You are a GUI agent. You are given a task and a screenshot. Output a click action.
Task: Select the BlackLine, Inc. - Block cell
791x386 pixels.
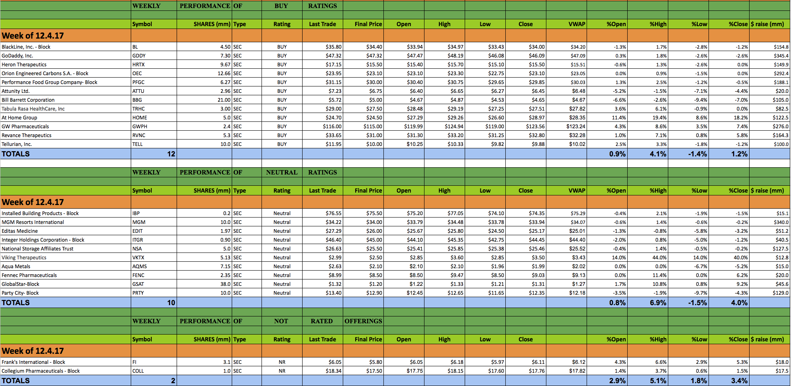click(x=66, y=47)
